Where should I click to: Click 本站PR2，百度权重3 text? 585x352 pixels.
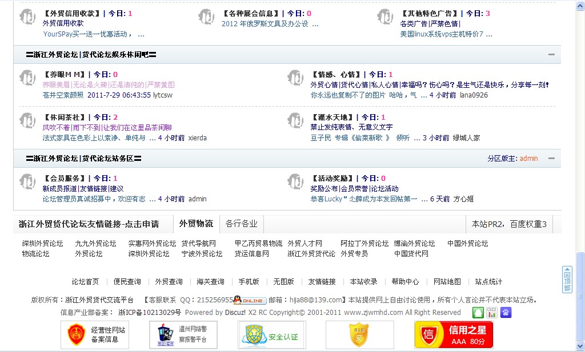tap(509, 224)
